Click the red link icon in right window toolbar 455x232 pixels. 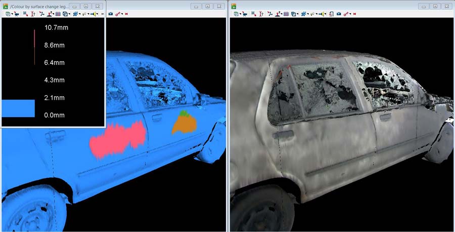point(346,14)
